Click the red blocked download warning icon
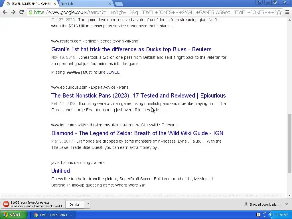 coord(6,204)
